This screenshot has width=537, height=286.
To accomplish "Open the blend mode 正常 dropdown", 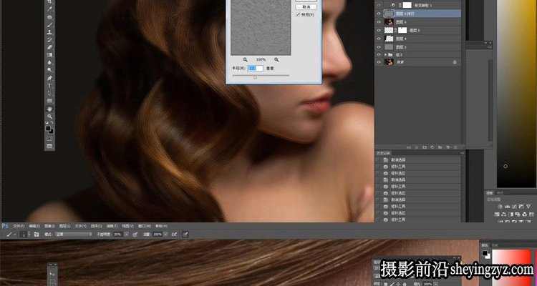I will tap(74, 235).
